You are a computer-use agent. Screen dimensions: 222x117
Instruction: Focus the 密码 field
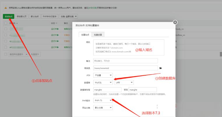pyautogui.click(x=142, y=90)
